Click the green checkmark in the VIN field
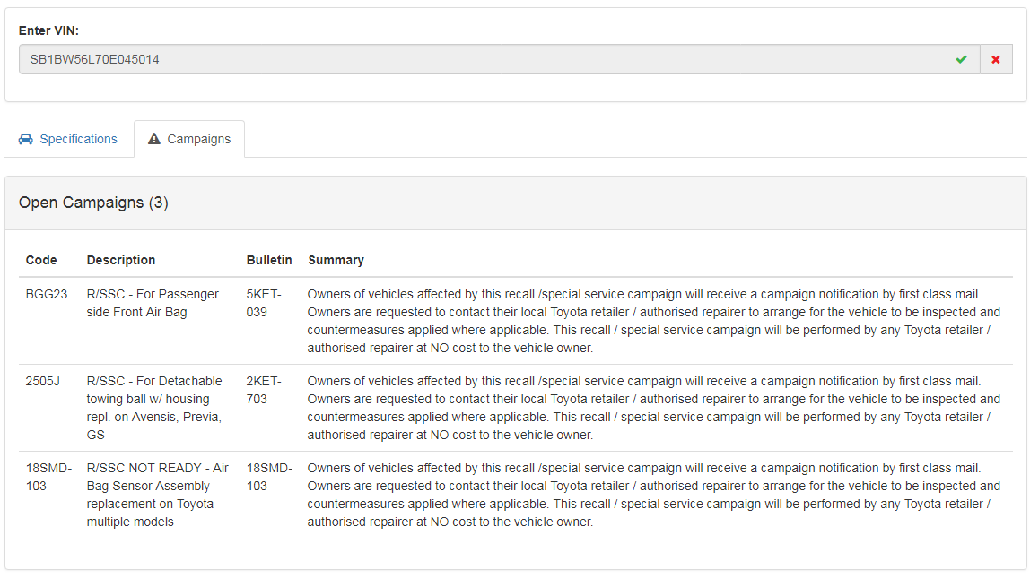 pyautogui.click(x=962, y=60)
